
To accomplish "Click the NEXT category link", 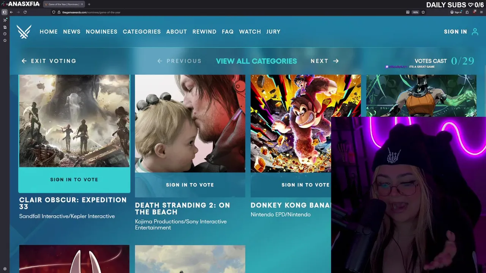I will pyautogui.click(x=319, y=61).
